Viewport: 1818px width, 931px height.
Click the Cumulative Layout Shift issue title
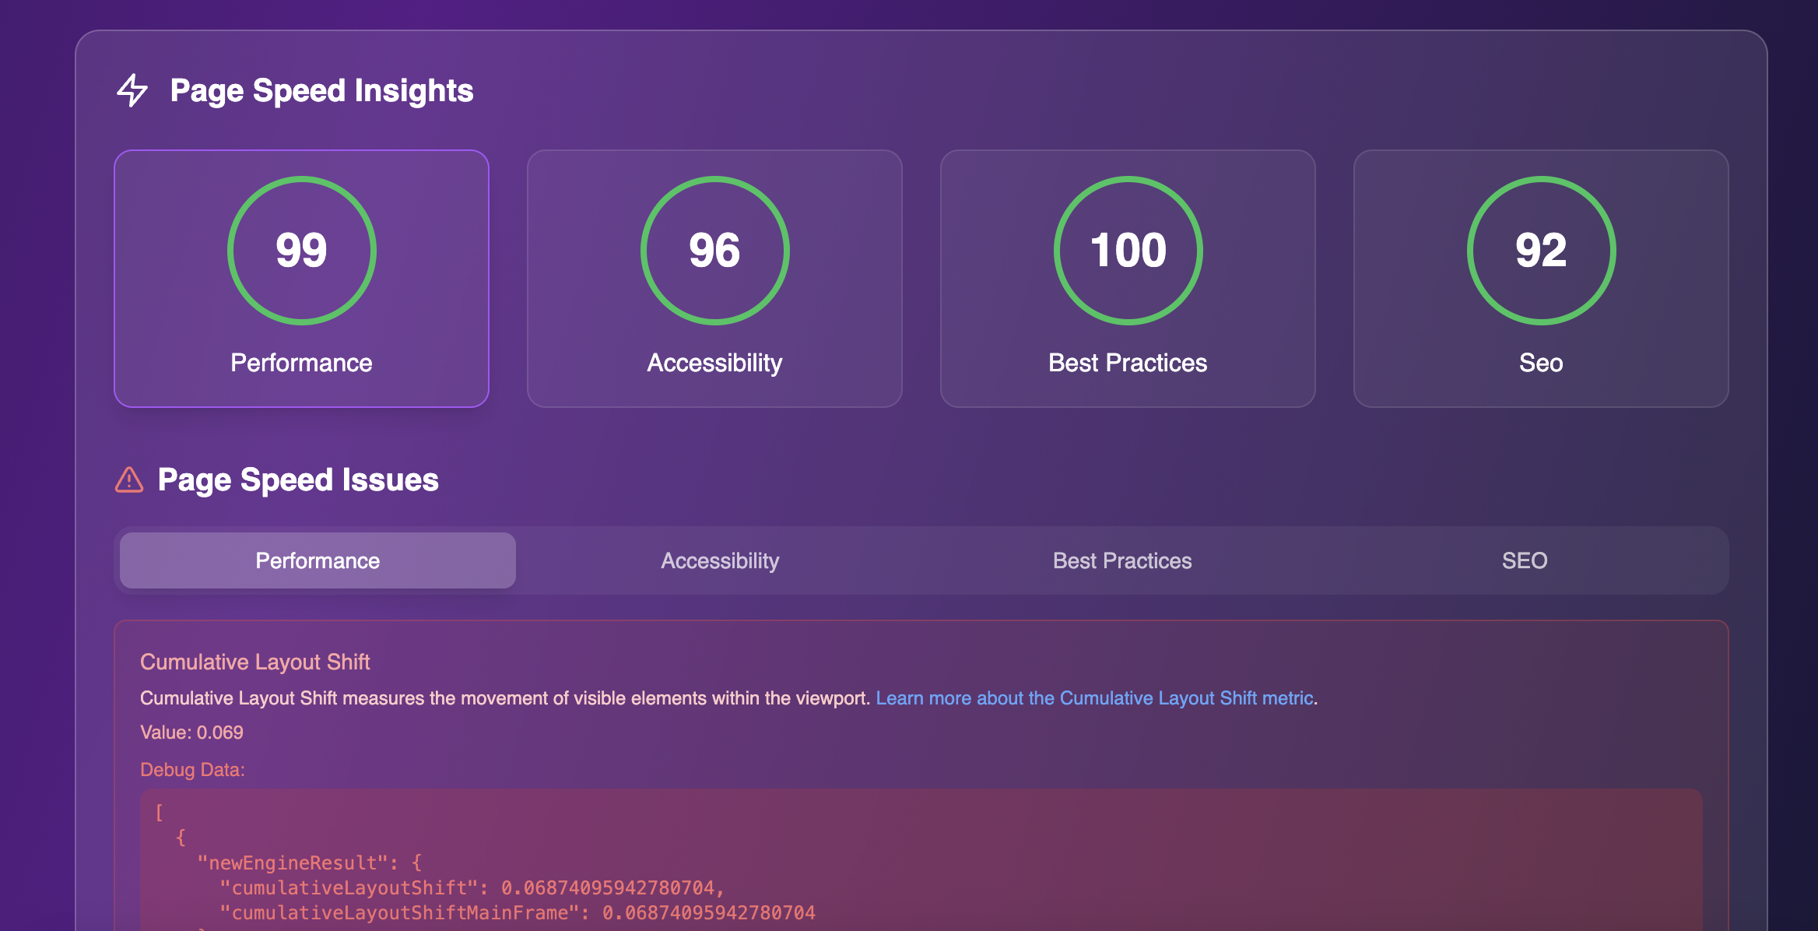pyautogui.click(x=254, y=662)
